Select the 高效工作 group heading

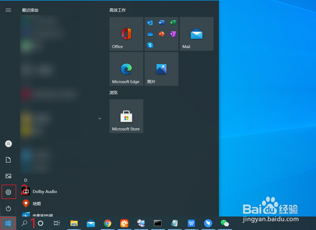[118, 10]
